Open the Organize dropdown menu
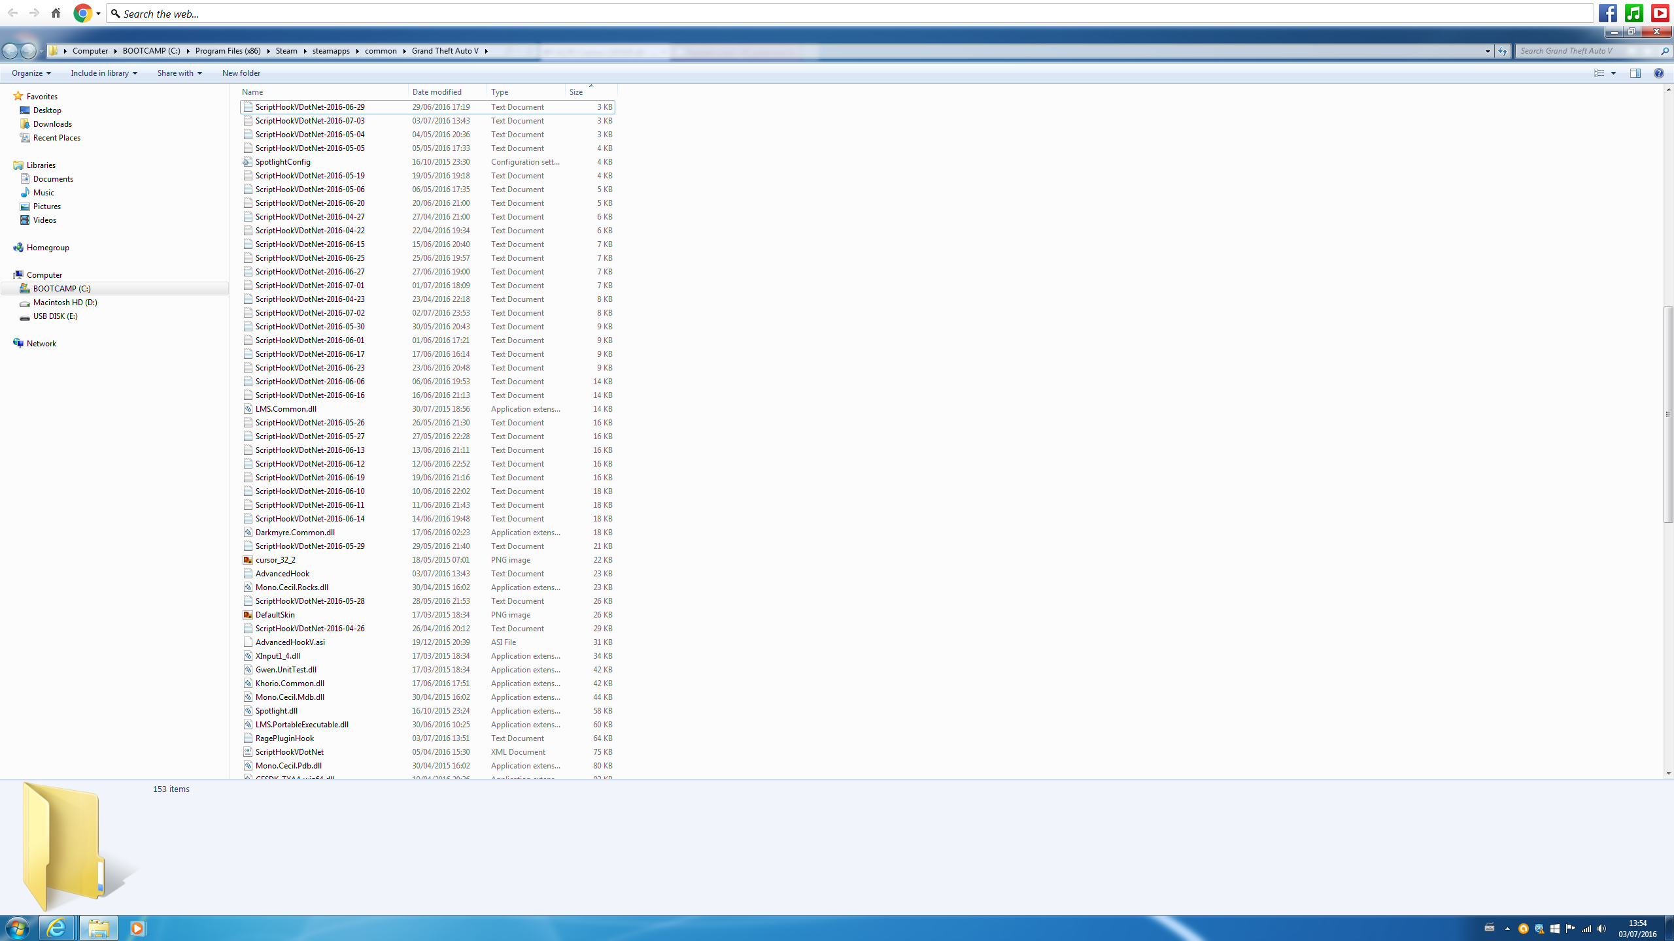The height and width of the screenshot is (941, 1674). (31, 73)
